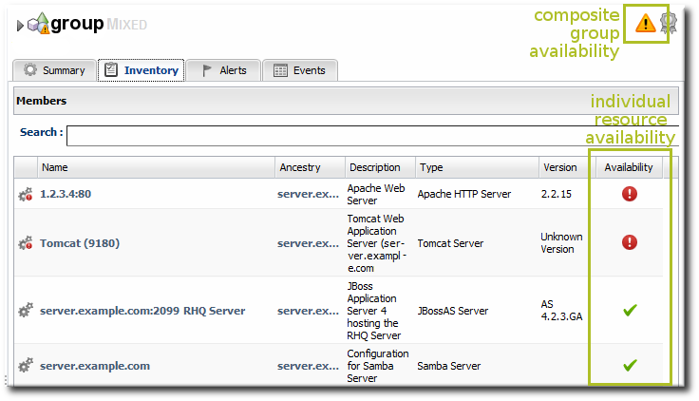Click green checkmark for Samba server row
This screenshot has height=401, width=699.
coord(629,365)
